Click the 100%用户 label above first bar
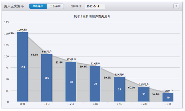 [x=23, y=30]
